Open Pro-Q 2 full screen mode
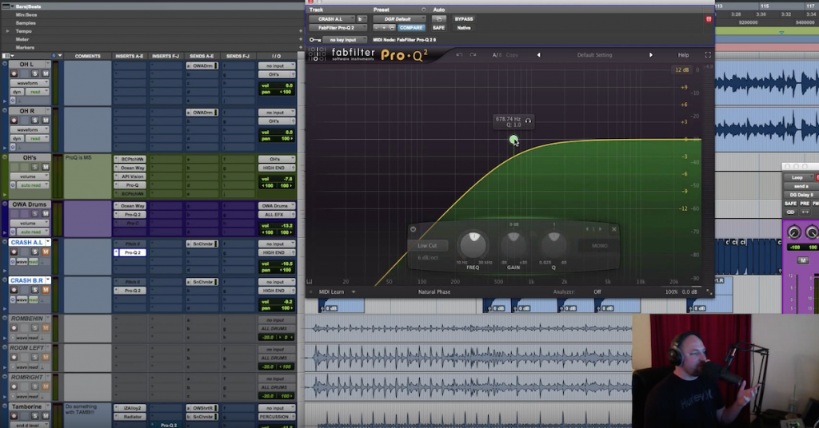The width and height of the screenshot is (819, 428). (x=708, y=55)
